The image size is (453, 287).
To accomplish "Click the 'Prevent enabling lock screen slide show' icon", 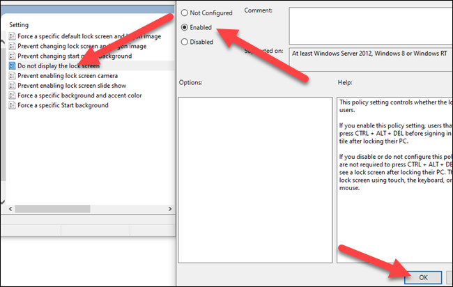I will point(13,85).
